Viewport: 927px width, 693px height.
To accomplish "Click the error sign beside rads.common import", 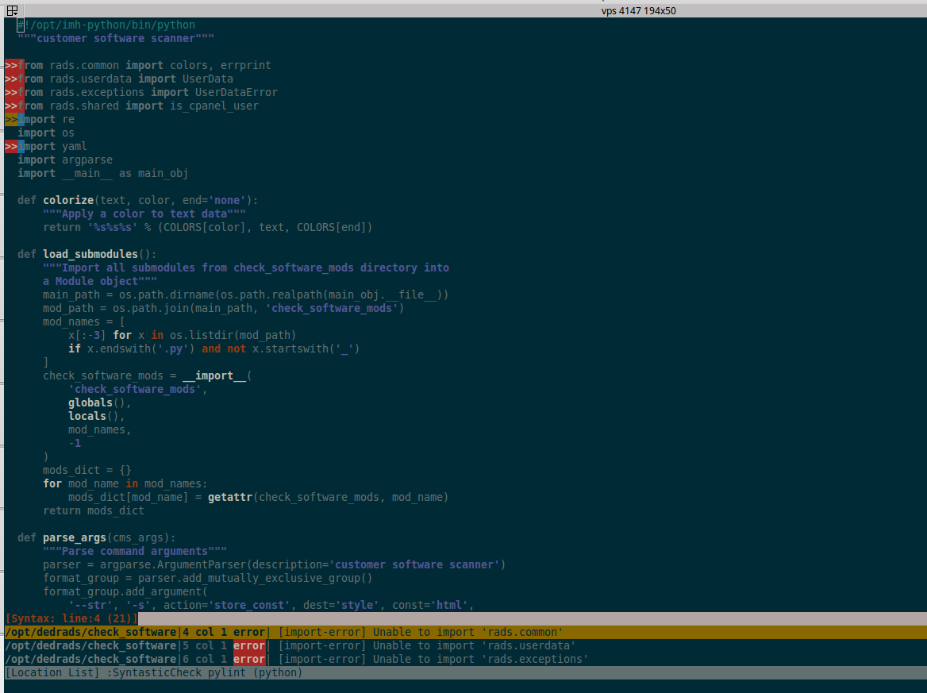I will click(x=10, y=66).
